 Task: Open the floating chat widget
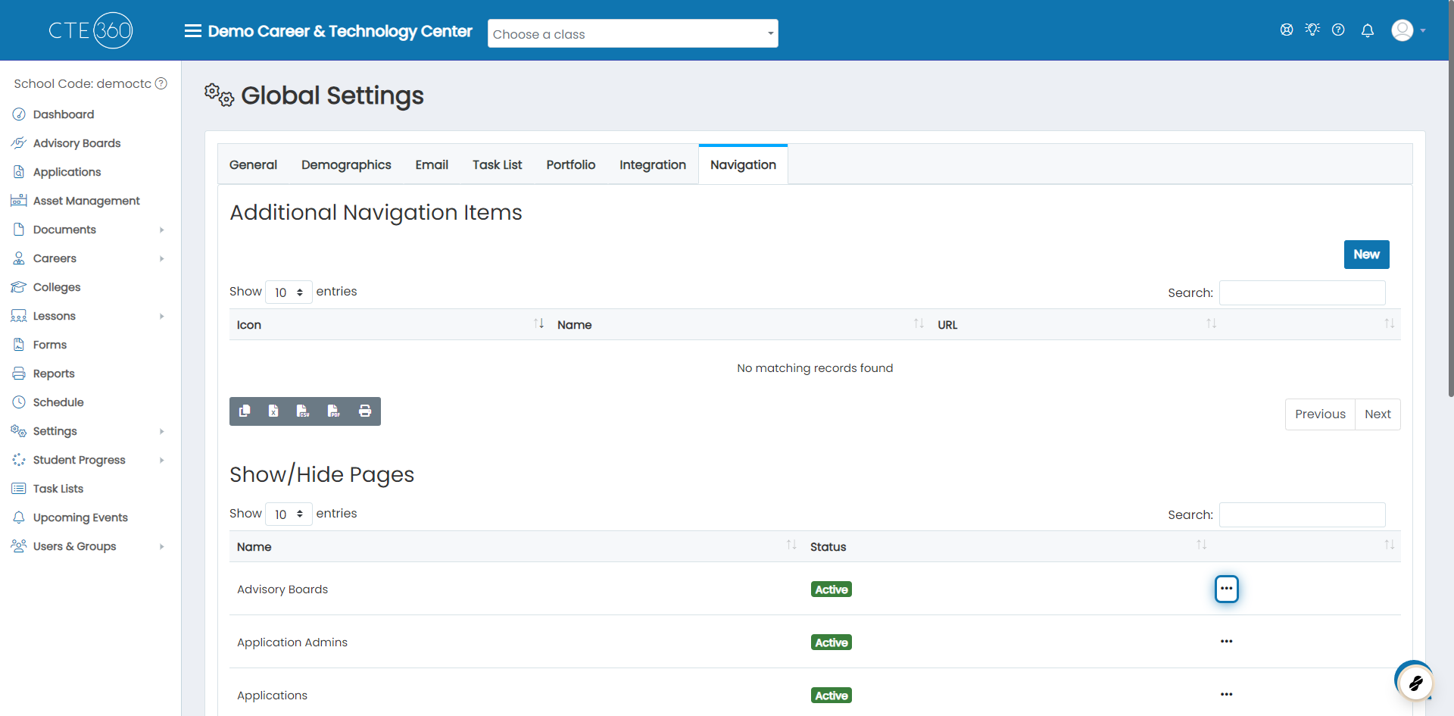coord(1415,682)
